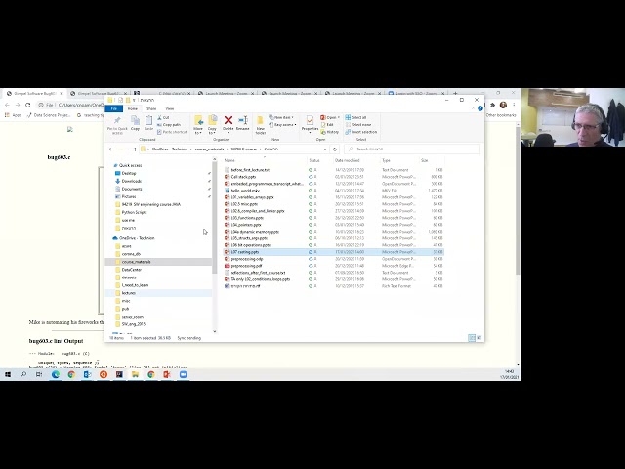Click the Rename ribbon icon
625x469 pixels.
(x=243, y=120)
